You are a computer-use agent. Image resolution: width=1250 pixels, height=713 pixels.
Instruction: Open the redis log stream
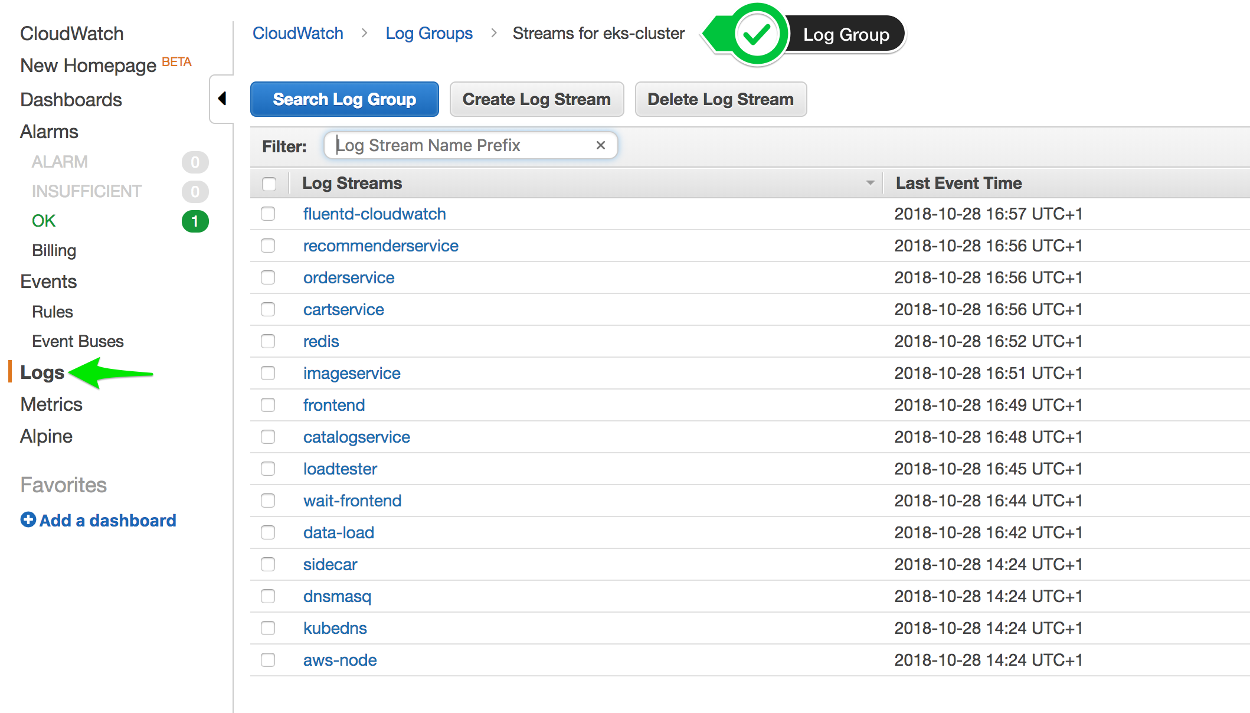coord(321,341)
